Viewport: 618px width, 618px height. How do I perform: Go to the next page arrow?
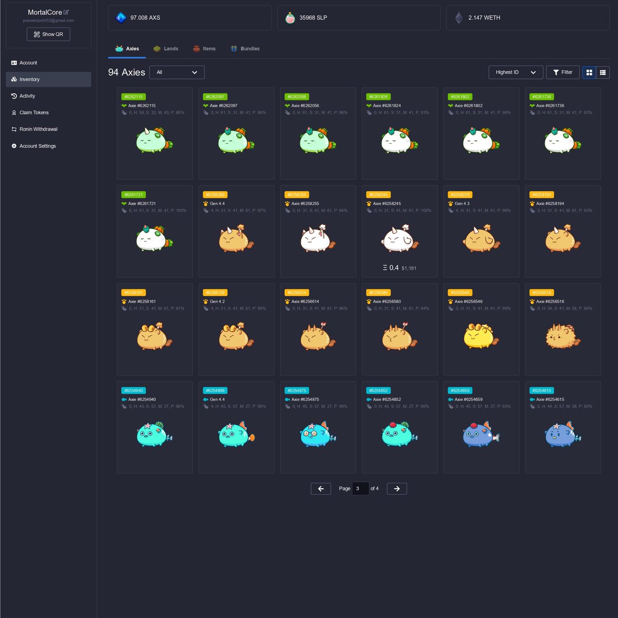(397, 489)
